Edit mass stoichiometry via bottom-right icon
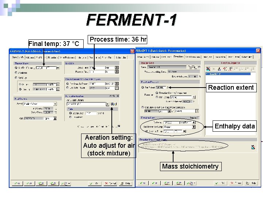 (253, 147)
